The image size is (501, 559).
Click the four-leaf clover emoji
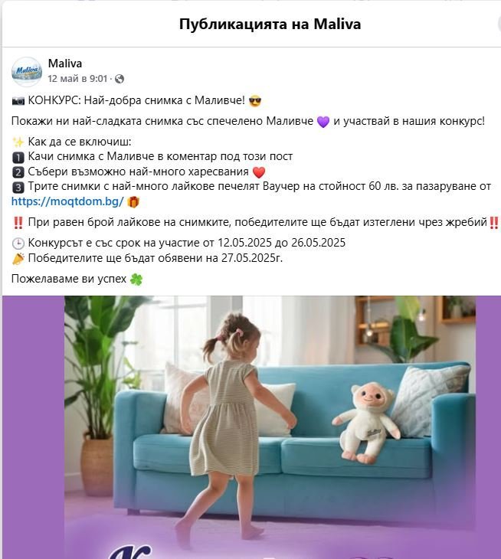(x=136, y=279)
